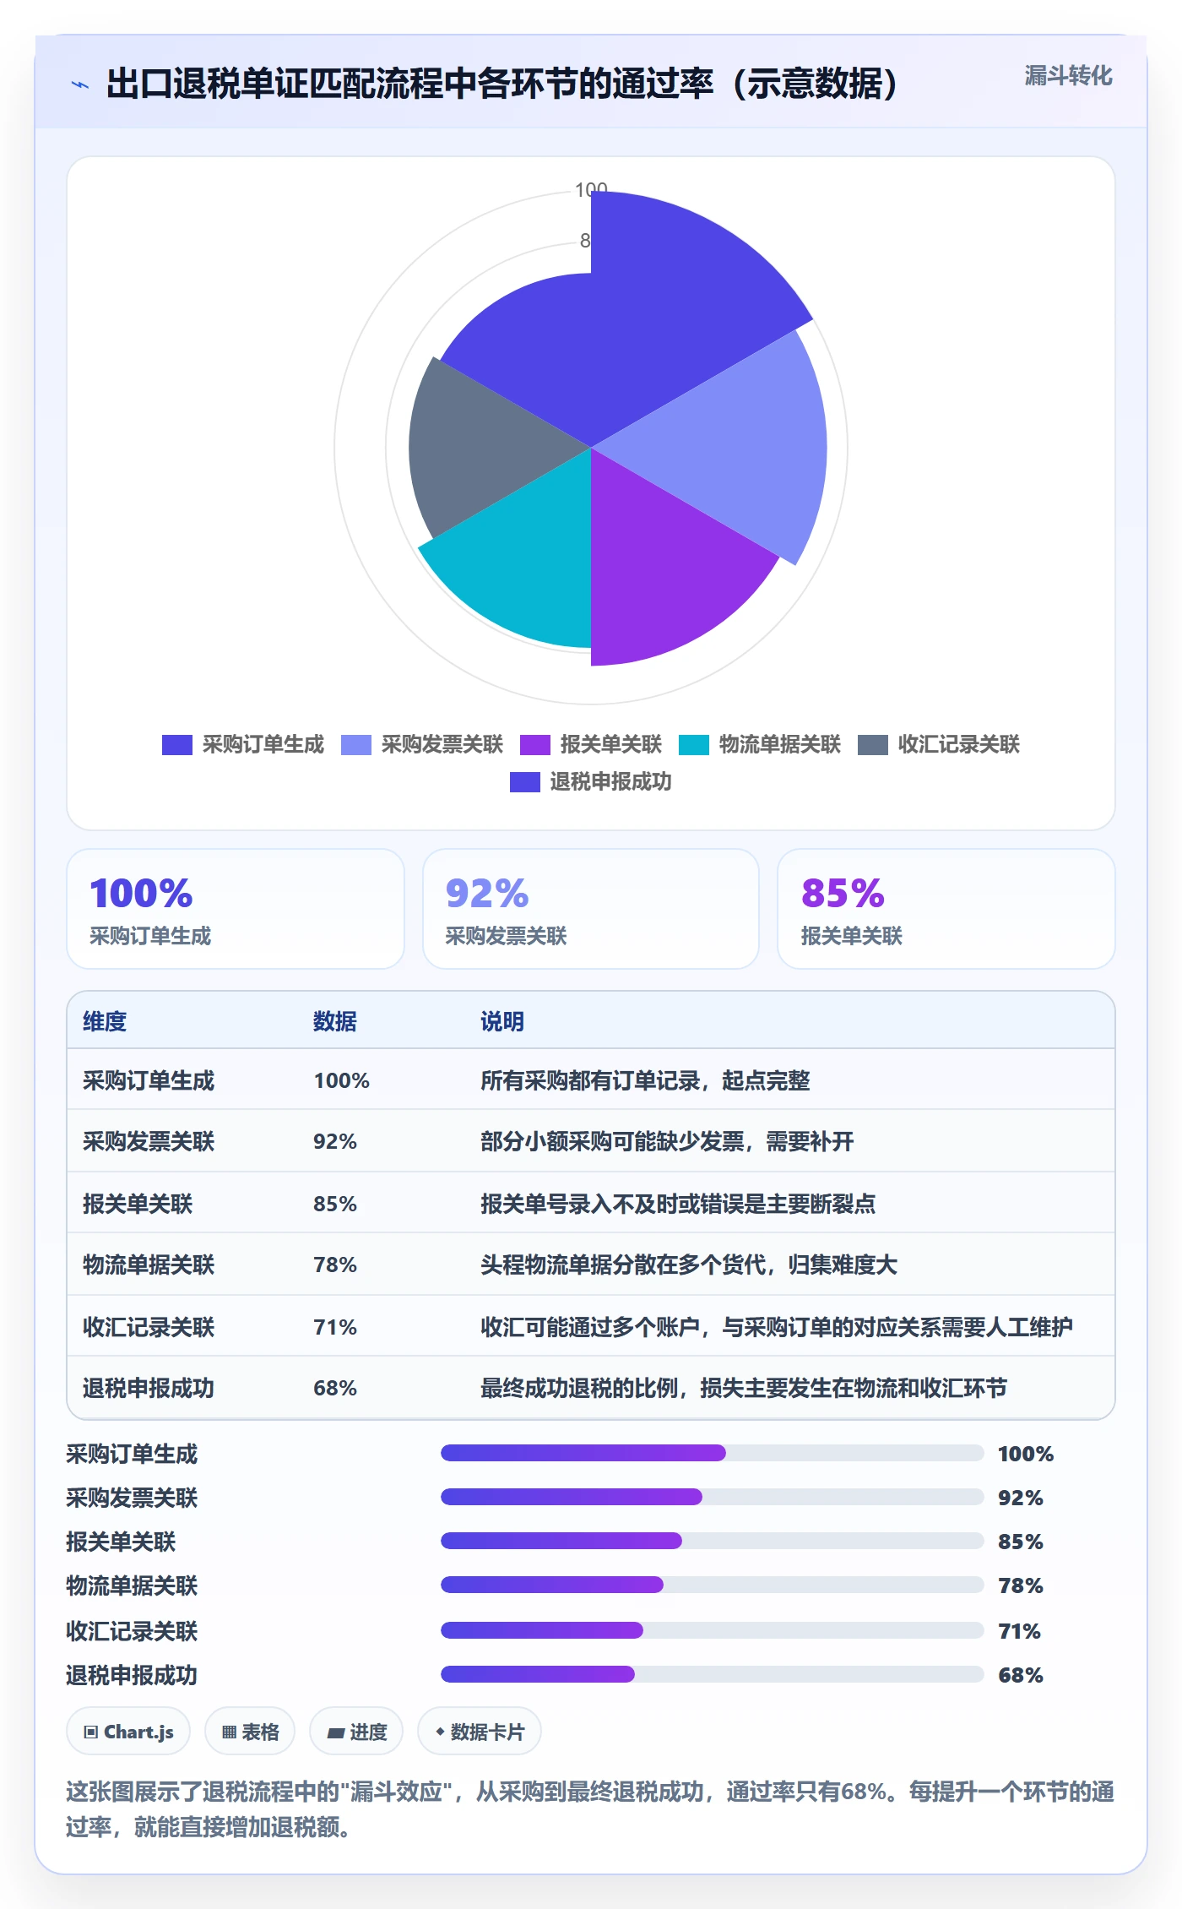Click the chart title 出口退税单证匹配流程中各环节的通过率
The height and width of the screenshot is (1909, 1182).
(x=502, y=84)
